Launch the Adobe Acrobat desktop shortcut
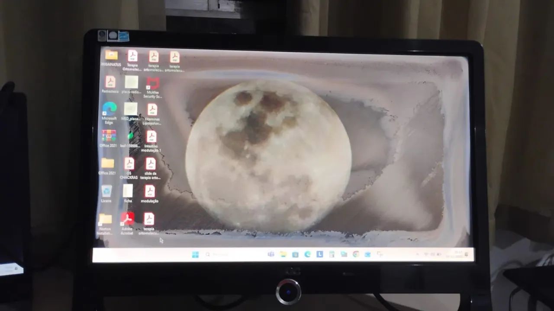 (x=127, y=219)
